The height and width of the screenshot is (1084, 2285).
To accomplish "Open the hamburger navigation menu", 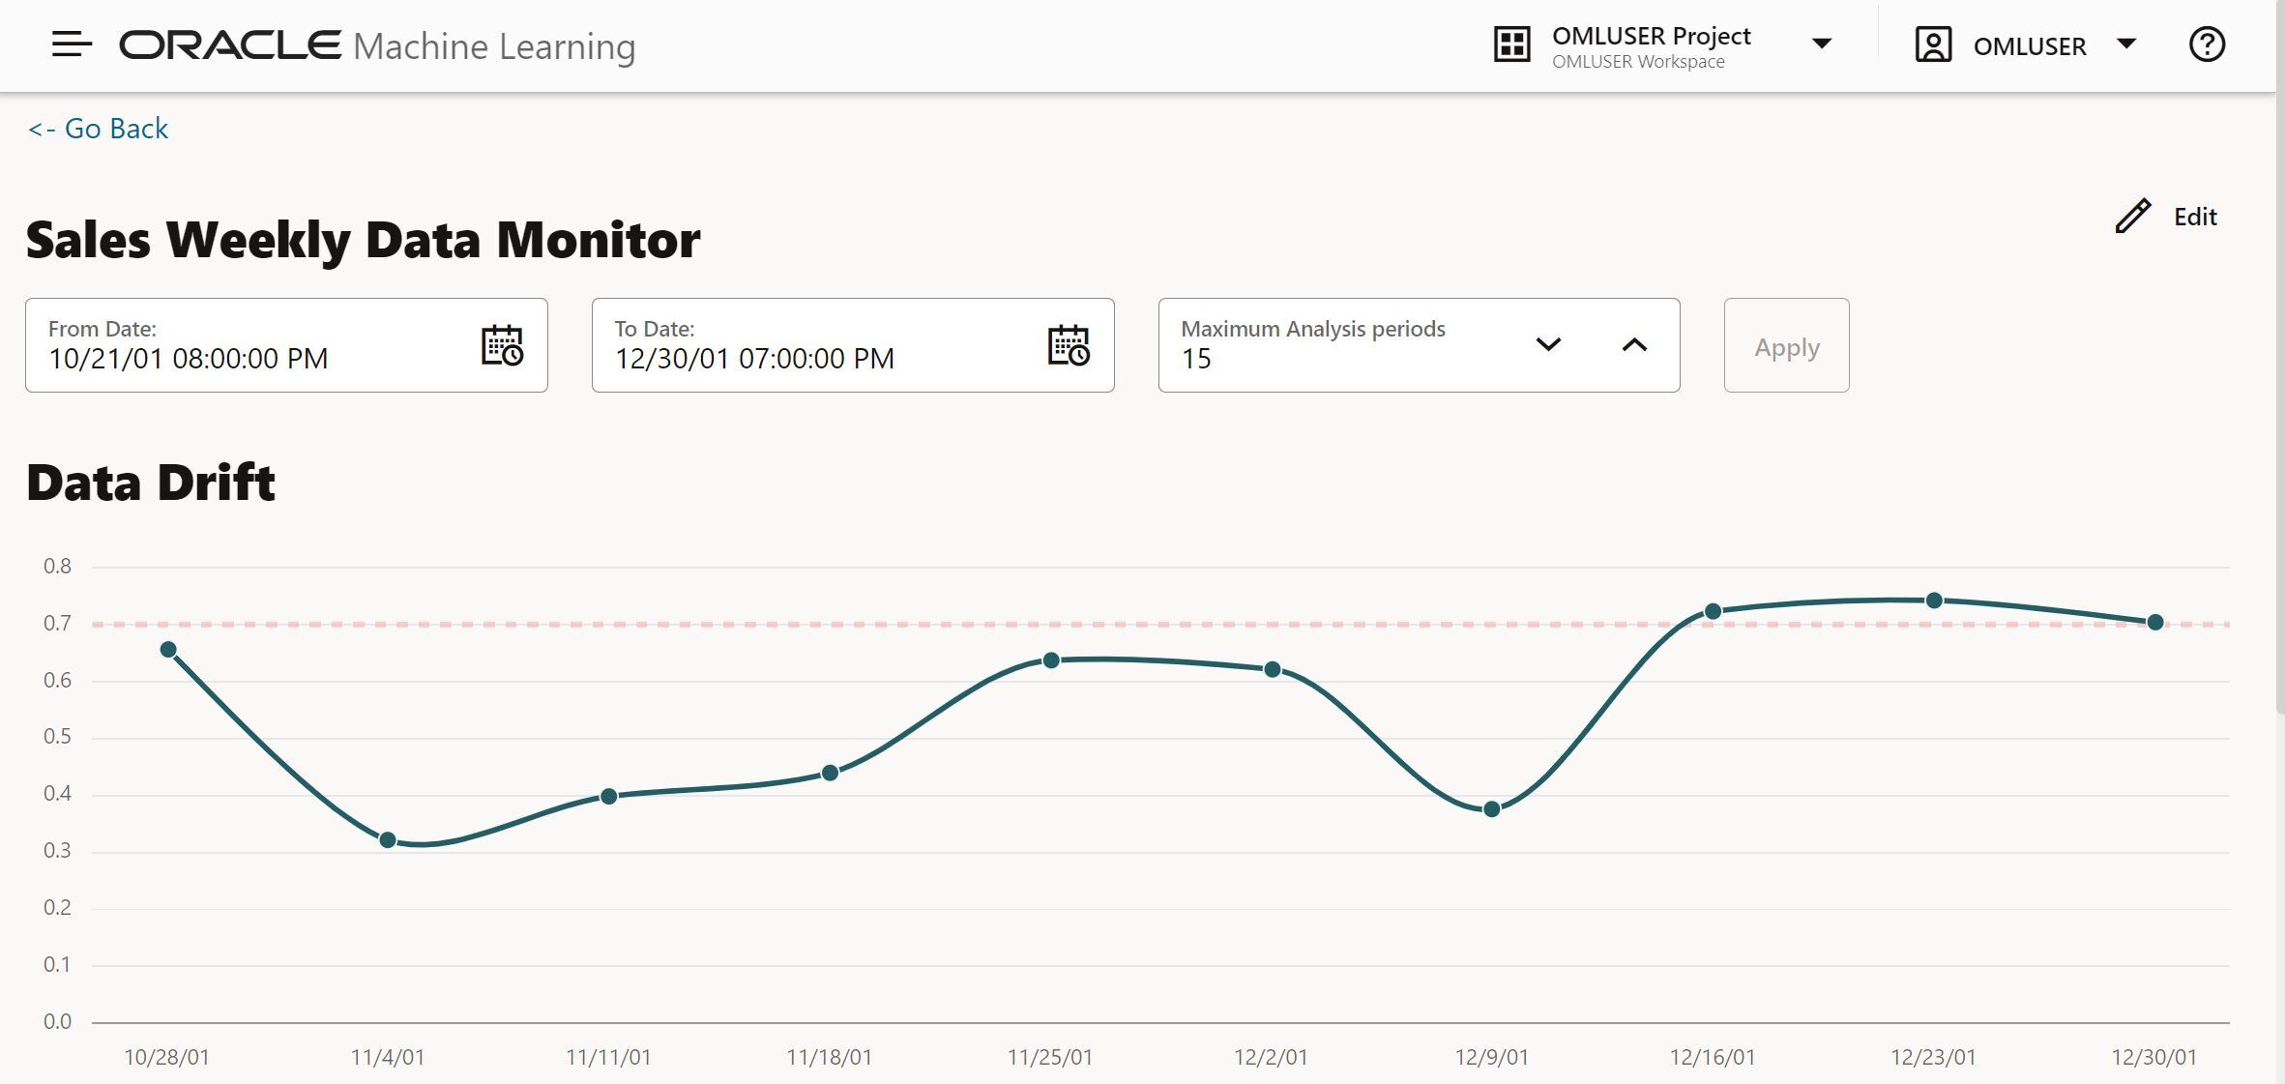I will [72, 44].
